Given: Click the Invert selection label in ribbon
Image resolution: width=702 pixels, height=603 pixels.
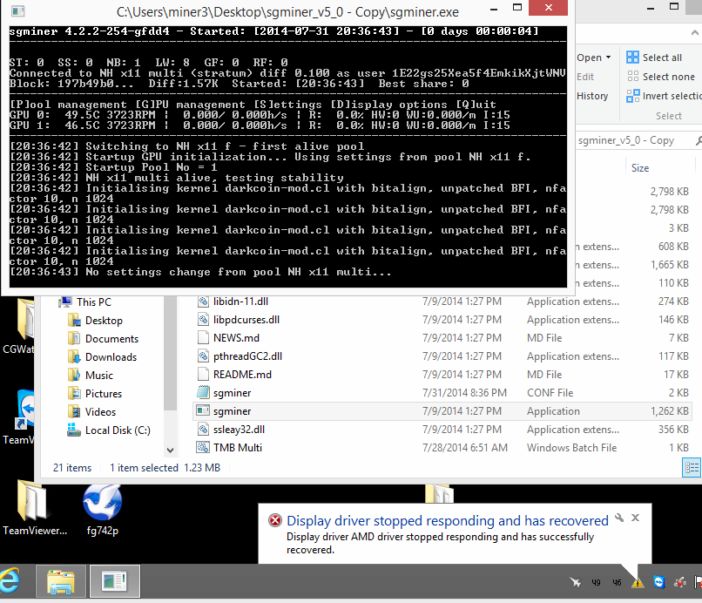Looking at the screenshot, I should pyautogui.click(x=672, y=96).
